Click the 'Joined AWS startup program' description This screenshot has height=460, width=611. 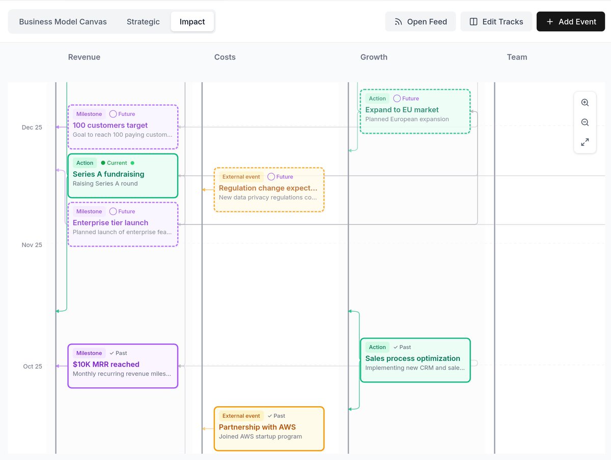pos(261,437)
